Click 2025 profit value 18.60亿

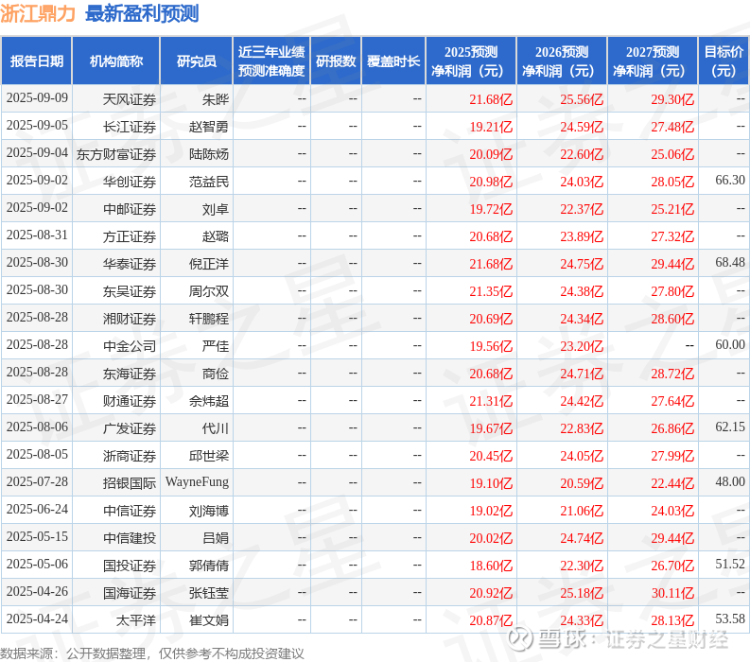[491, 566]
